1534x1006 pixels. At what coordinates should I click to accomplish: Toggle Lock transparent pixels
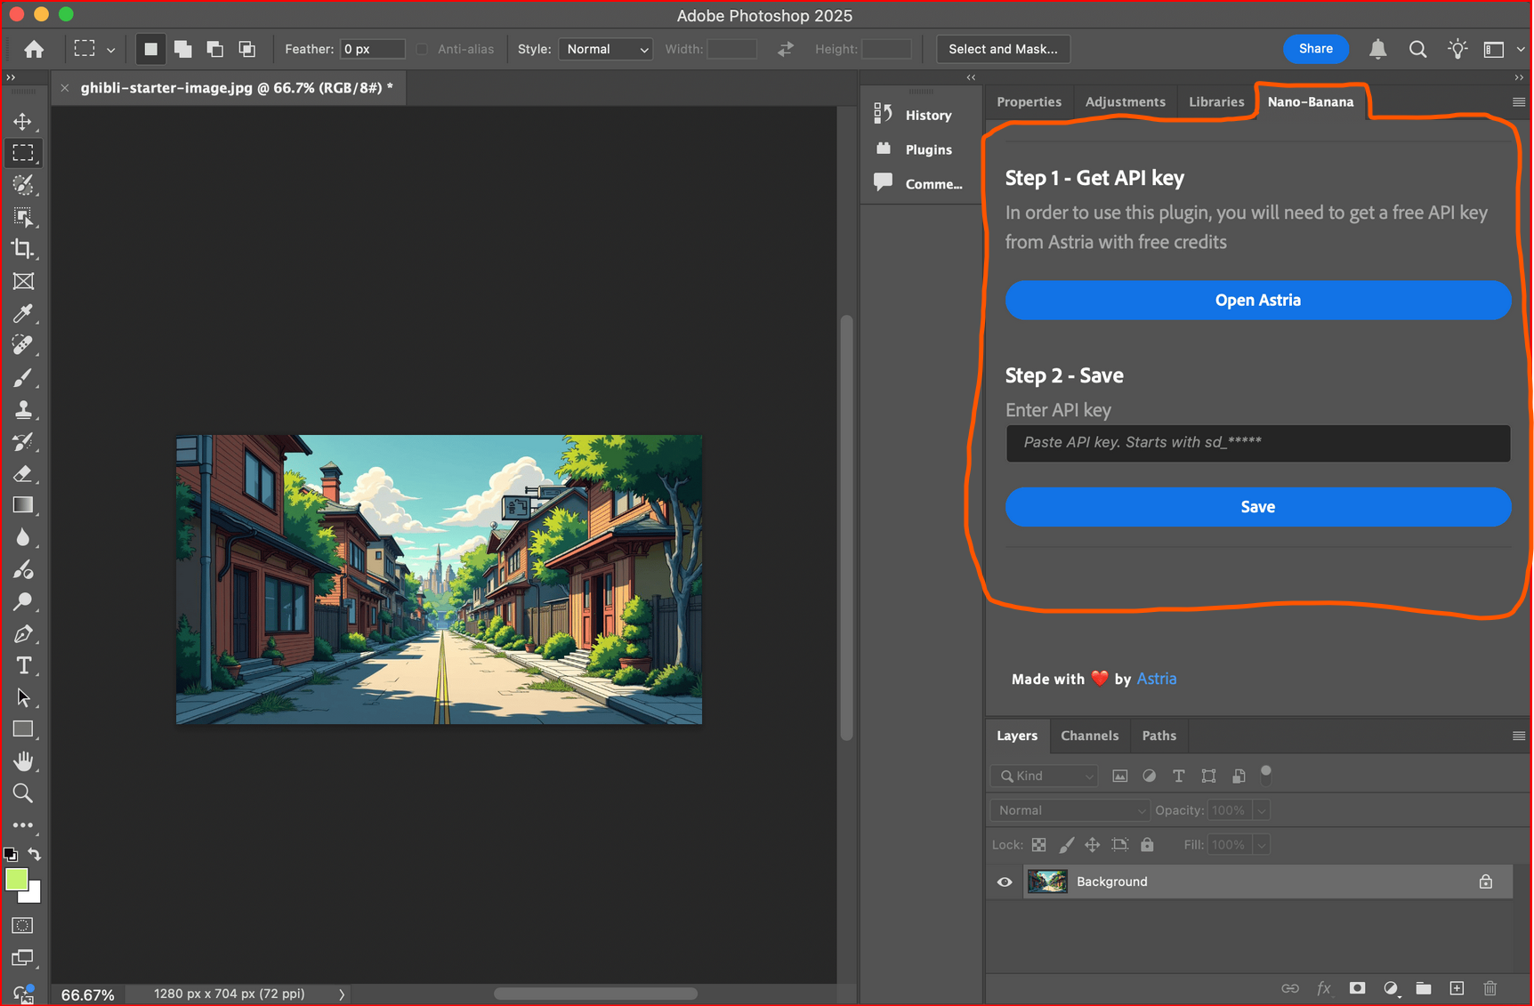click(1038, 845)
